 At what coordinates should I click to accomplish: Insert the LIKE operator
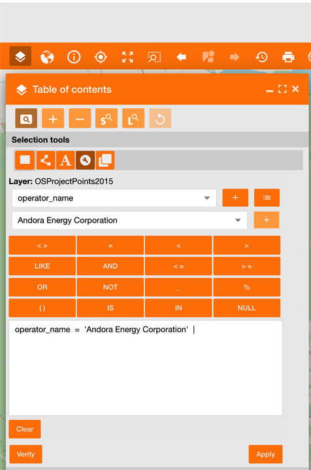(x=42, y=266)
